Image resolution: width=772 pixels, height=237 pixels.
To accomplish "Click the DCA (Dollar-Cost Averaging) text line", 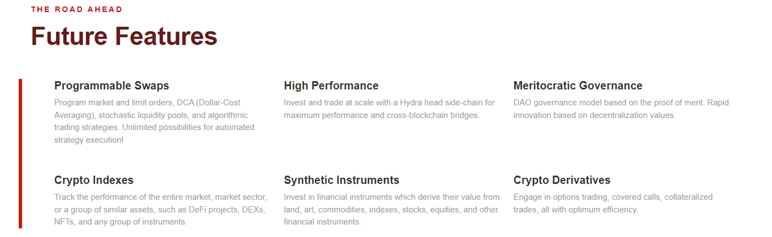I will (x=147, y=103).
